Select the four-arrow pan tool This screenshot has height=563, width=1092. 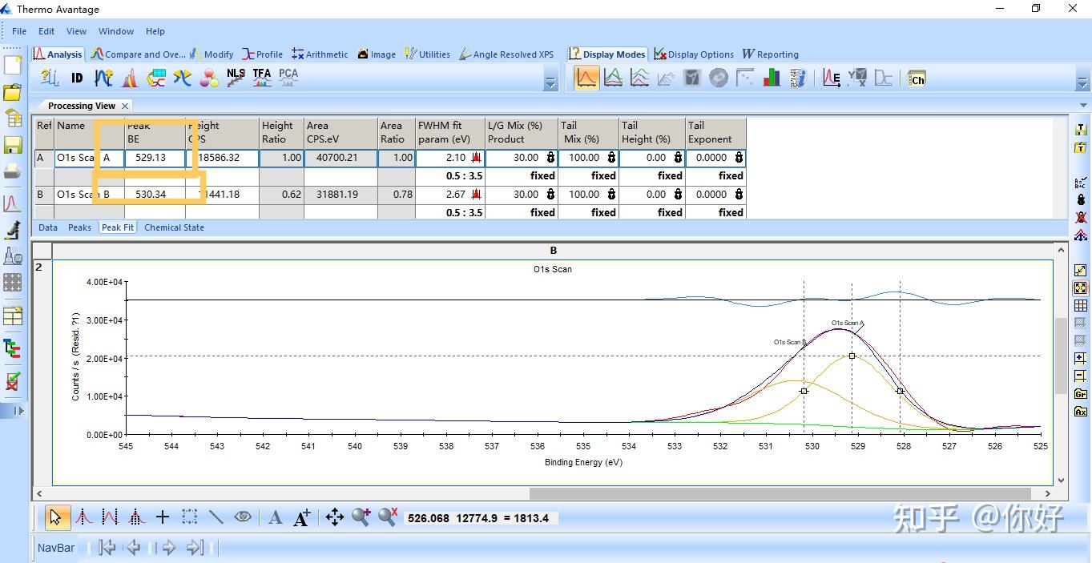335,517
